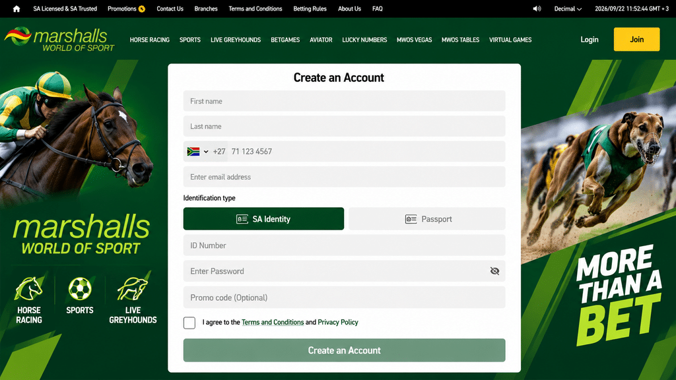Open the Terms and Conditions form link

[x=273, y=322]
